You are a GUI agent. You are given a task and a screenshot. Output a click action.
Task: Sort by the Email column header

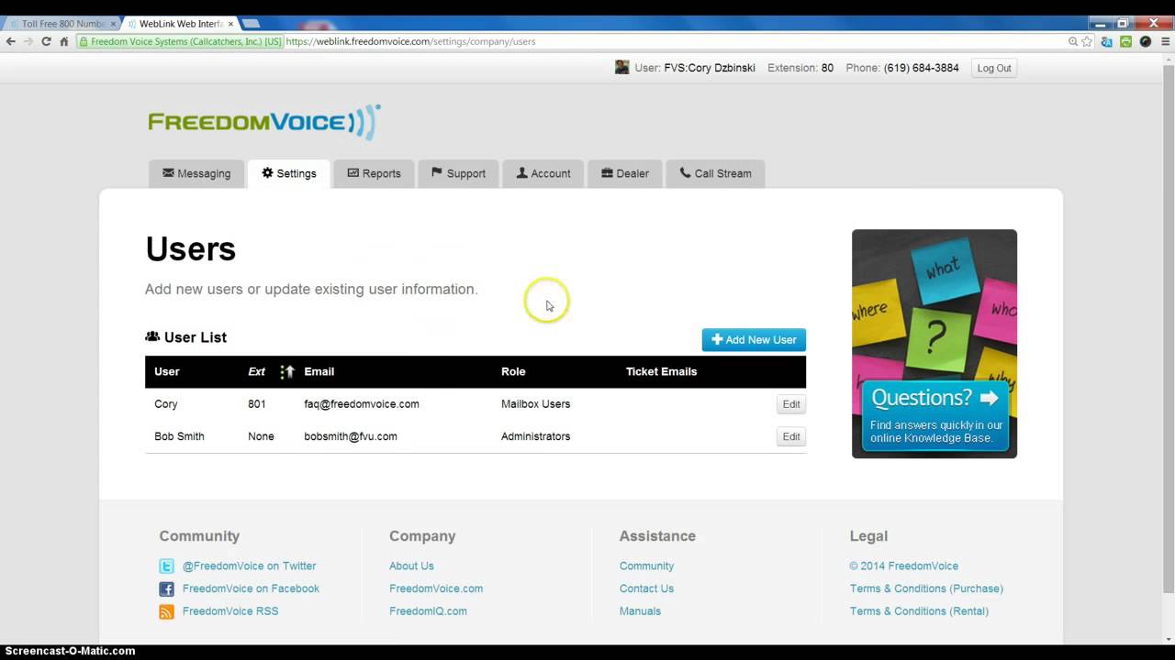pyautogui.click(x=319, y=371)
